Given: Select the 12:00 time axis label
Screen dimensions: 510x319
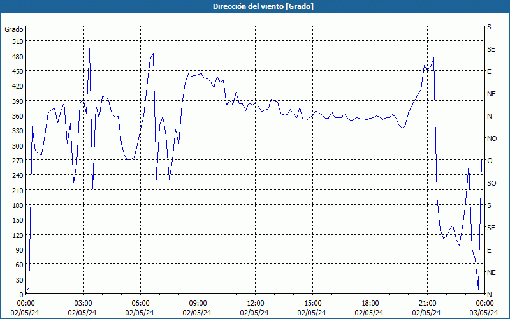Looking at the screenshot, I should tap(256, 304).
